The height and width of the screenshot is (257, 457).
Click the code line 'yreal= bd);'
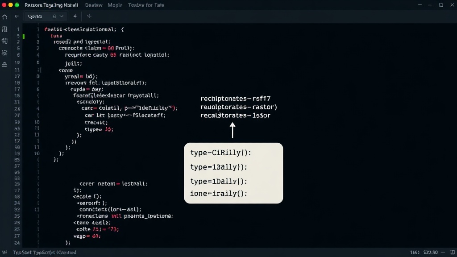click(81, 76)
